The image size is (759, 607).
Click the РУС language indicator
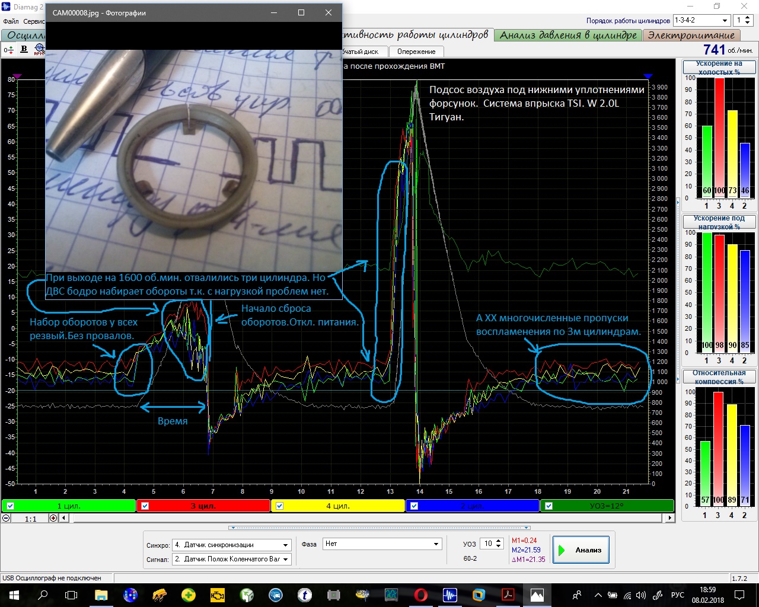677,595
